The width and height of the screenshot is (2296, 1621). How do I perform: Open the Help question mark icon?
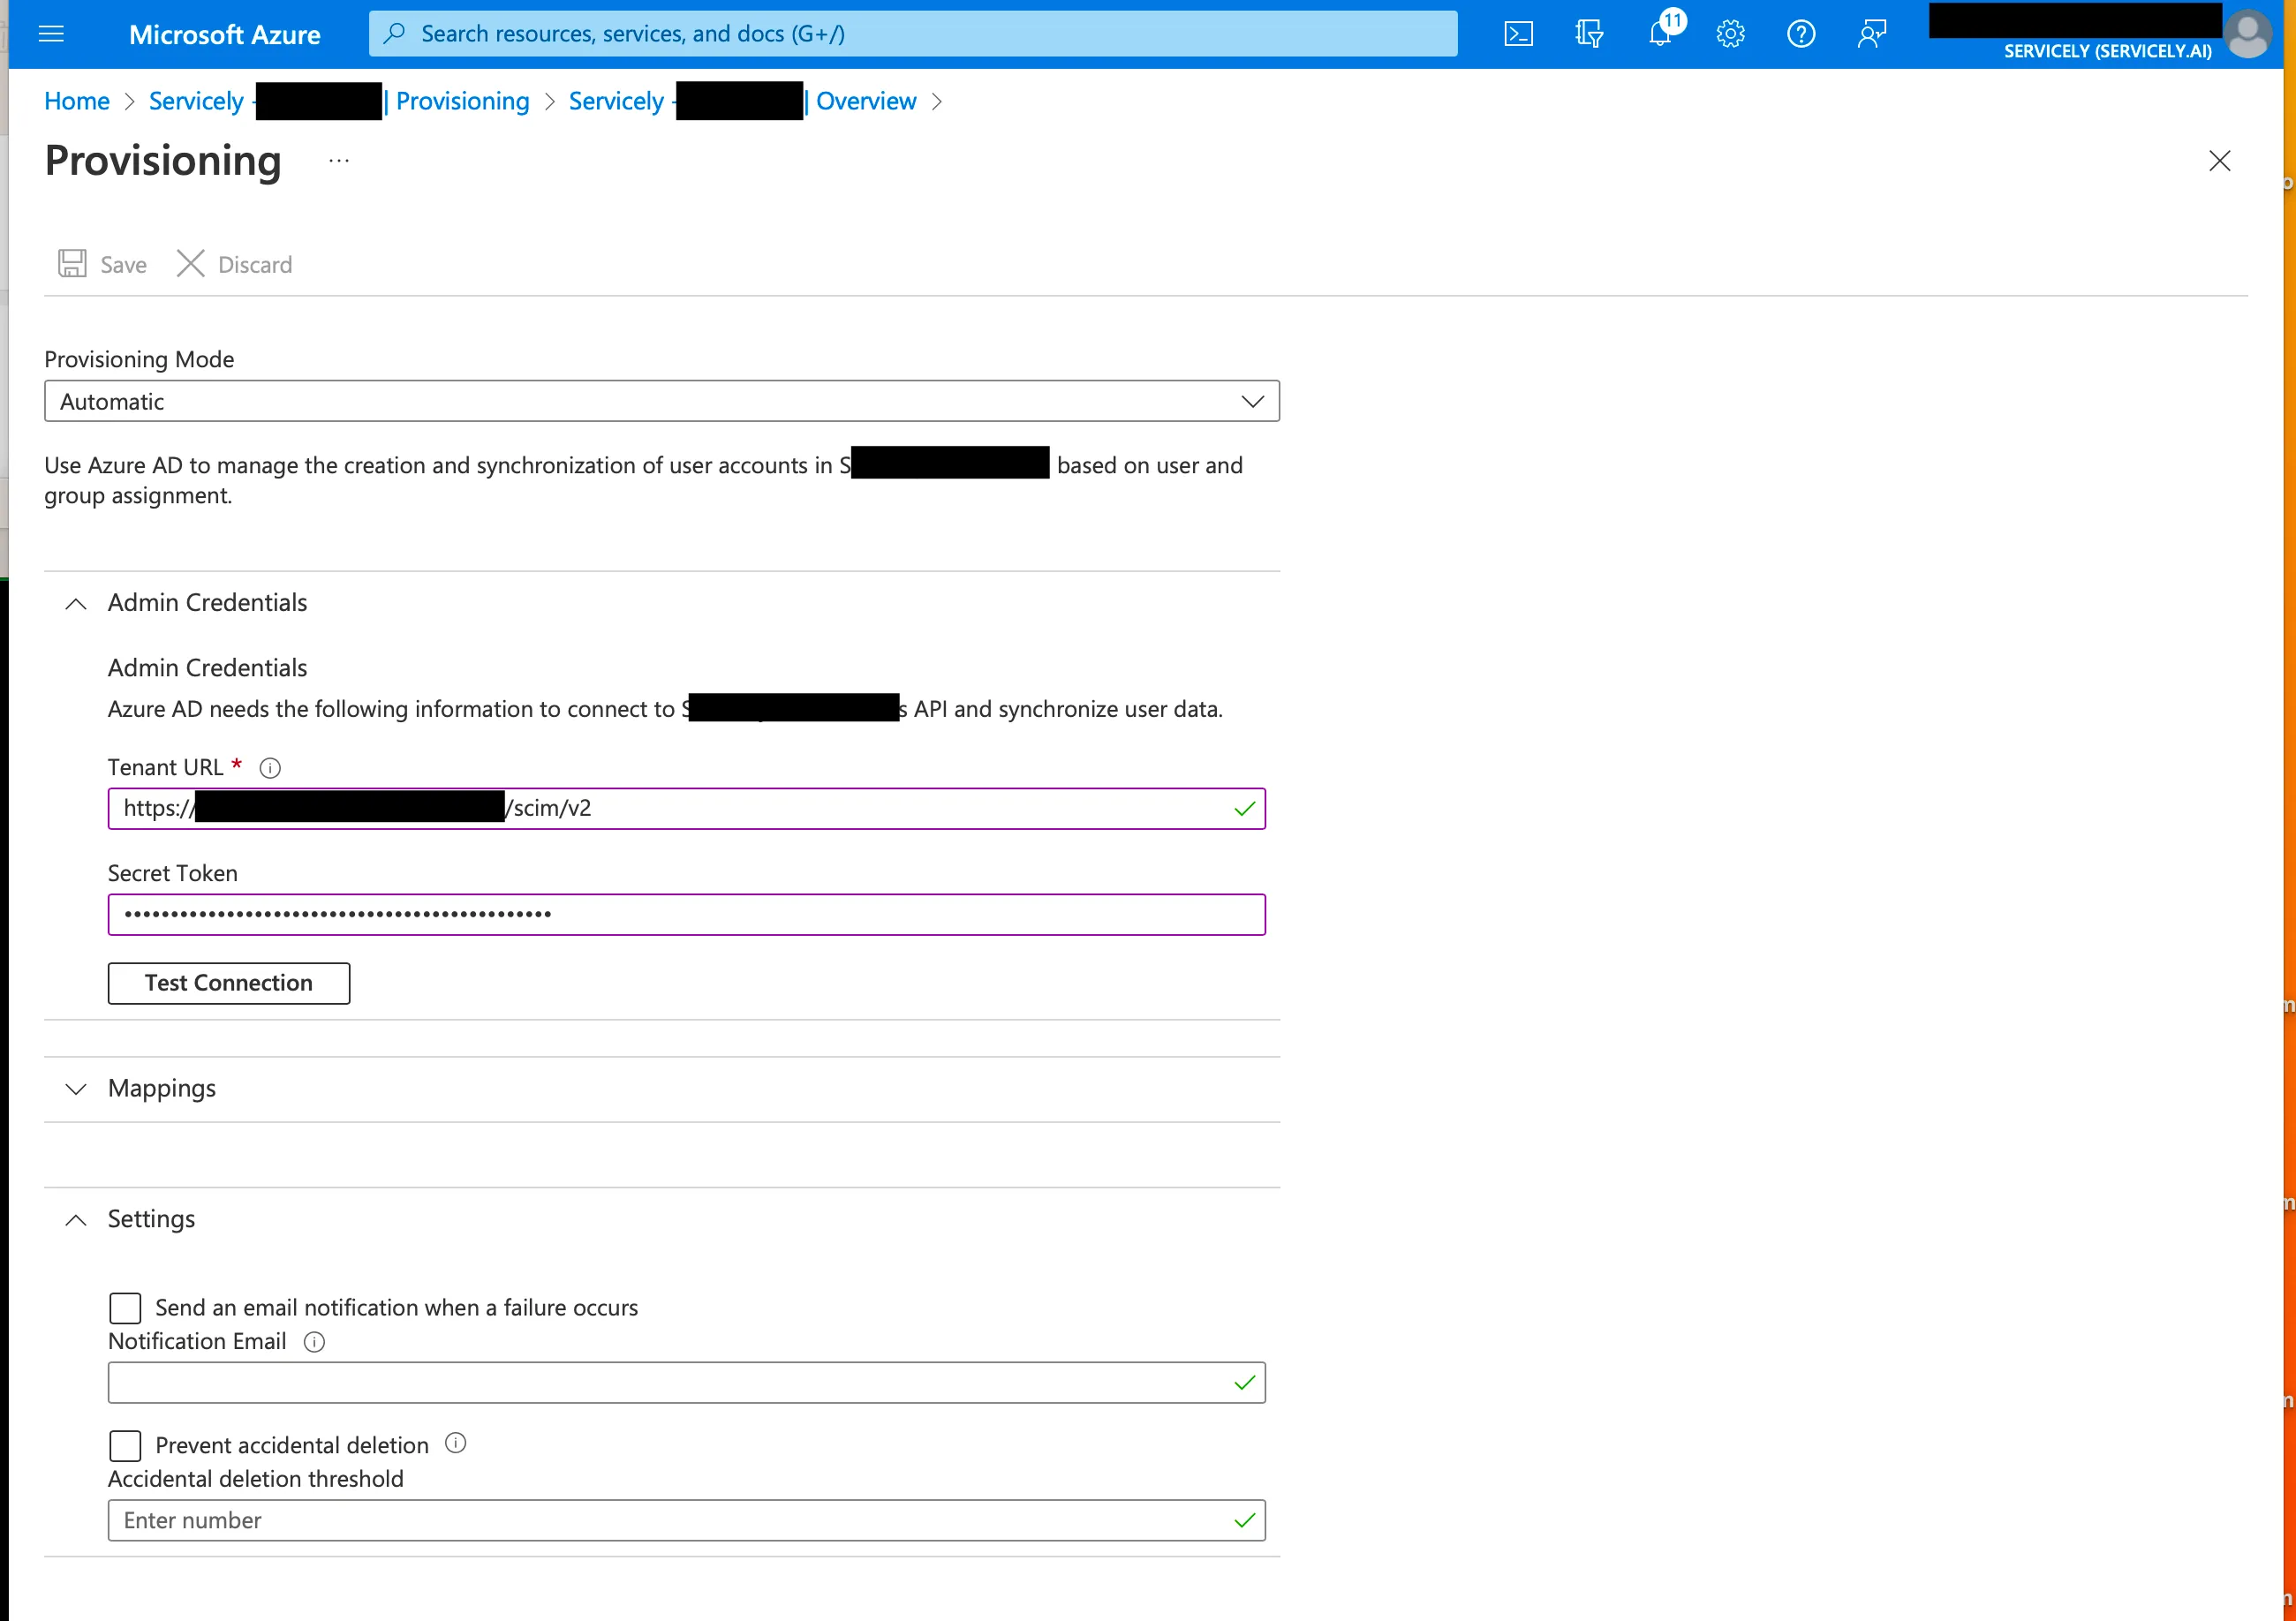1801,34
